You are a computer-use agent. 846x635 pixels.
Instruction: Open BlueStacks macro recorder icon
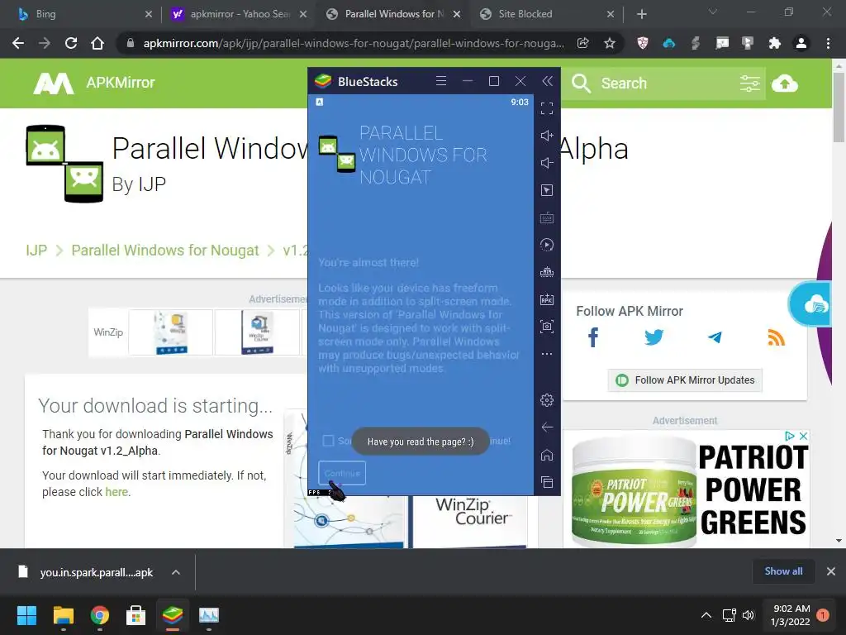pos(547,245)
